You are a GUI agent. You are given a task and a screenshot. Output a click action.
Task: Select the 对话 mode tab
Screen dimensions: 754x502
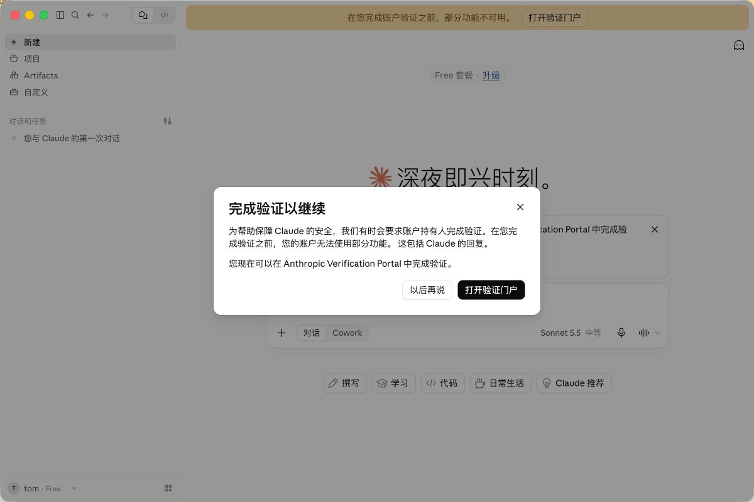point(312,333)
